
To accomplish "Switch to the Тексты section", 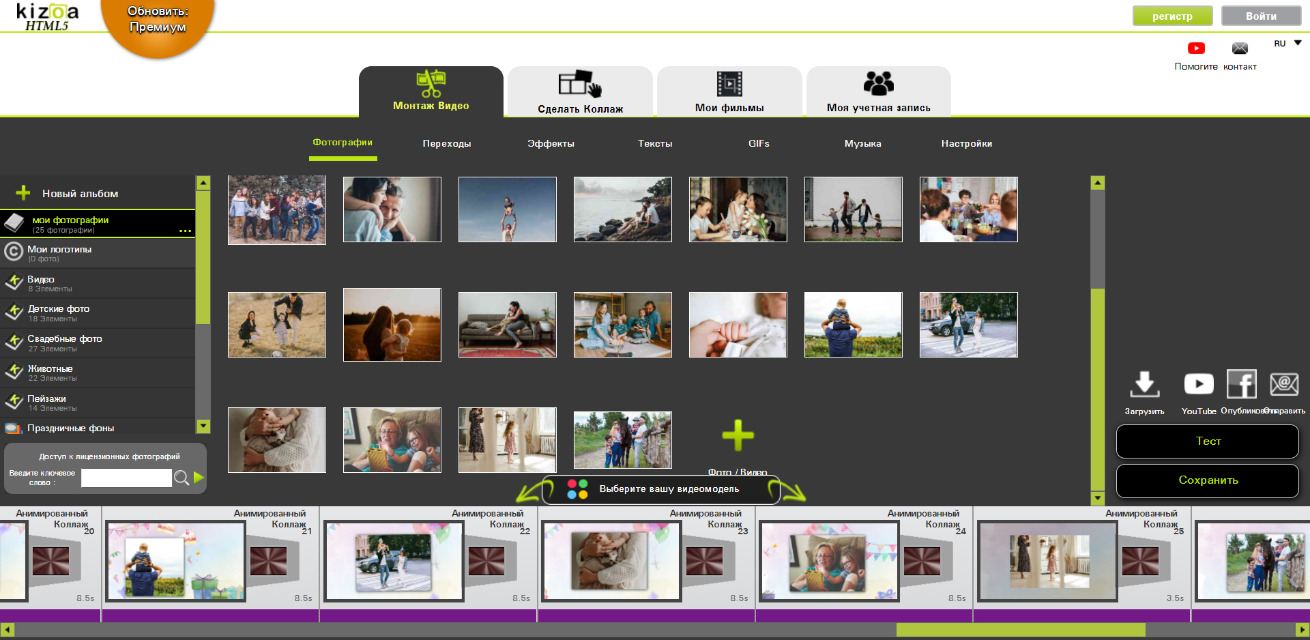I will coord(655,143).
